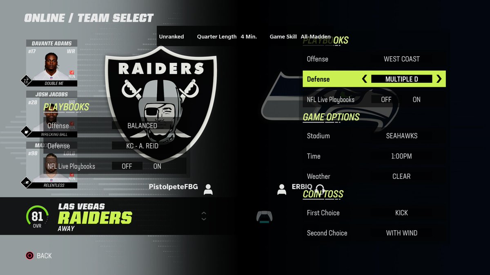The width and height of the screenshot is (490, 275).
Task: Change Second Choice WITH WIND value
Action: pyautogui.click(x=402, y=233)
